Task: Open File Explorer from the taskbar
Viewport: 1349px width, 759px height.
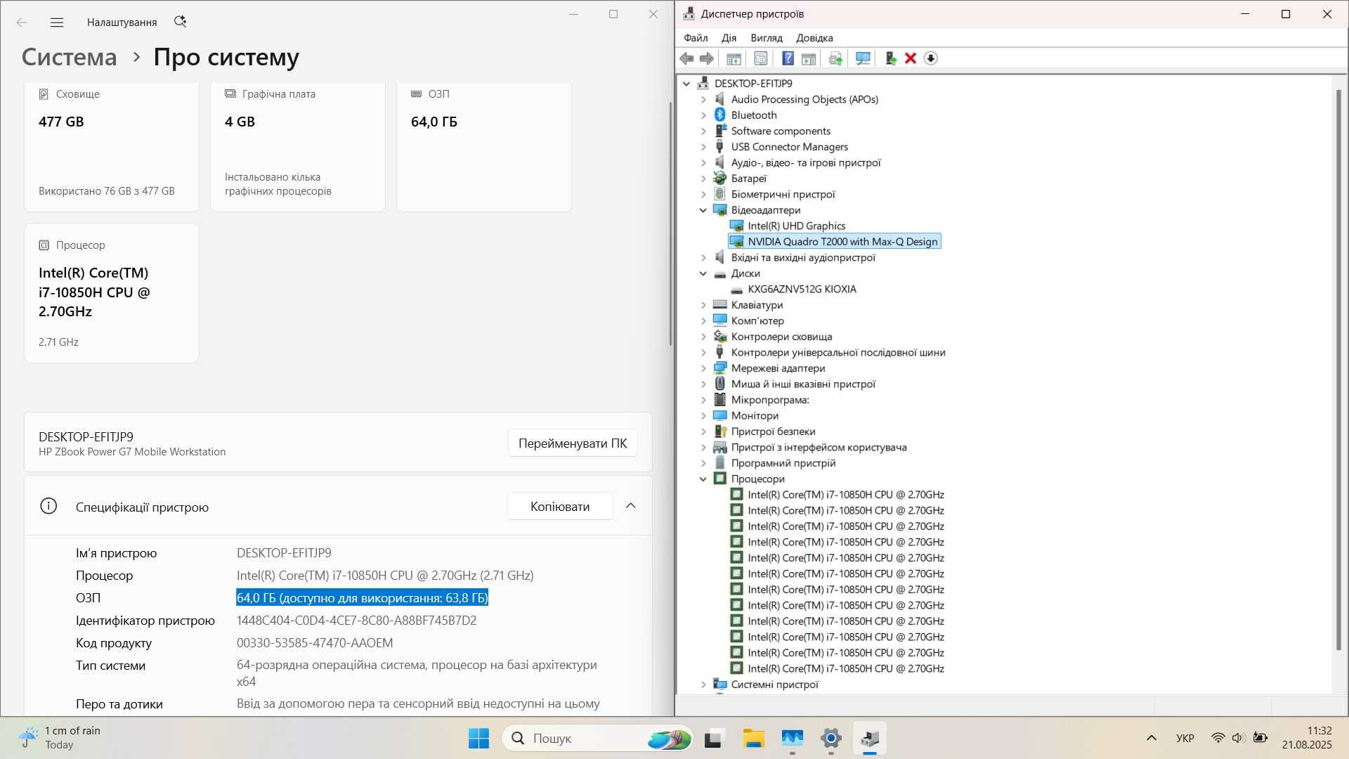Action: pyautogui.click(x=753, y=739)
